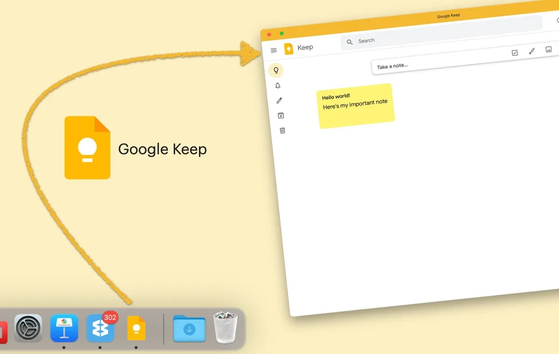Click the magnifier search icon

point(350,42)
